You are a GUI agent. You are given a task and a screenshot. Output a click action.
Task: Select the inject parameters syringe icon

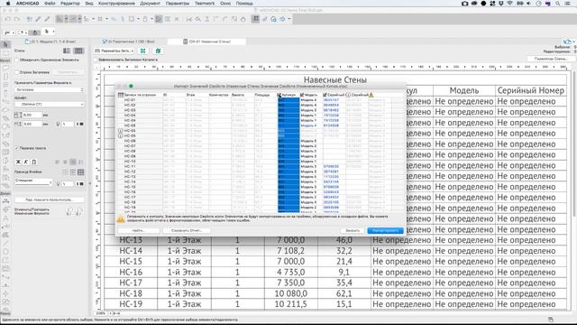coord(47,19)
